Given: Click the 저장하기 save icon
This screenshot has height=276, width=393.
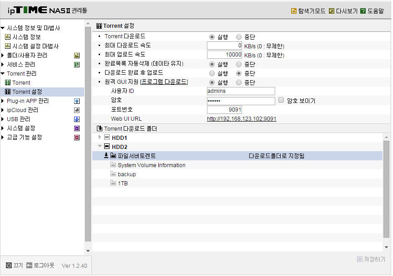Looking at the screenshot, I should coord(360,259).
